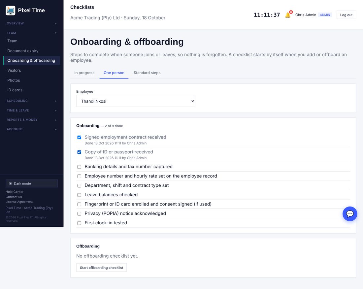Select Onboarding & offboarding in sidebar
Image resolution: width=363 pixels, height=289 pixels.
[x=32, y=61]
